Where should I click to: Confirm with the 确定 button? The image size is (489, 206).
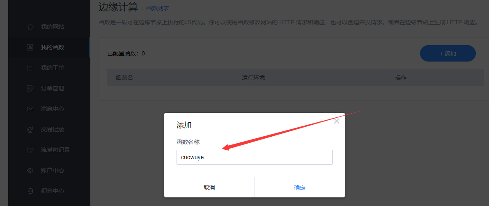pyautogui.click(x=300, y=187)
